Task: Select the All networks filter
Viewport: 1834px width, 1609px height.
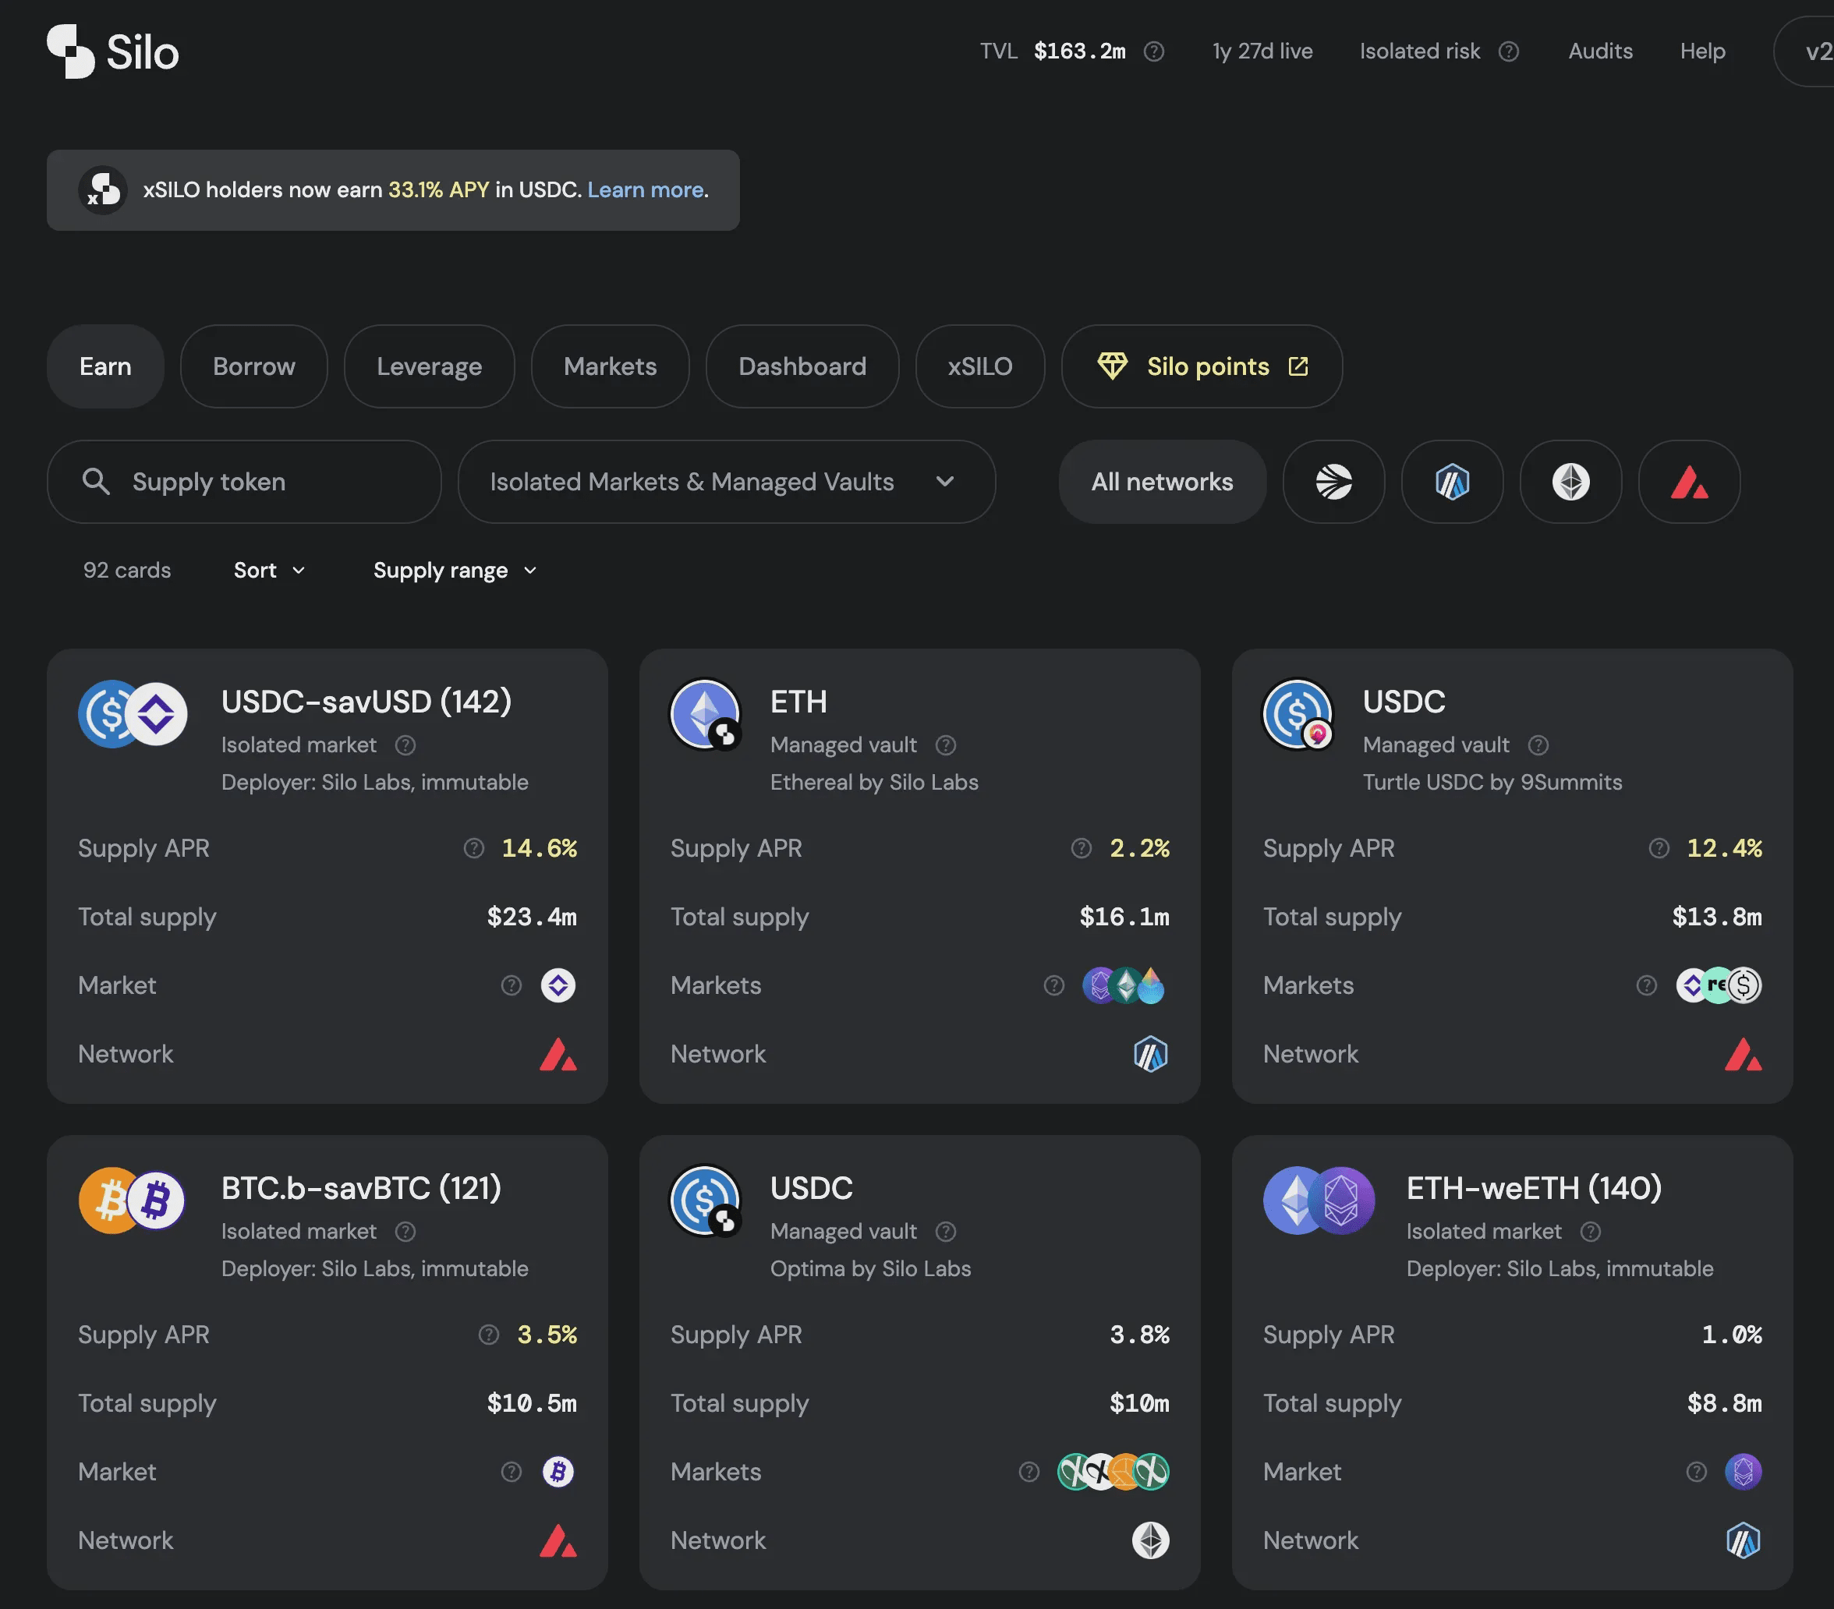Action: [1162, 482]
